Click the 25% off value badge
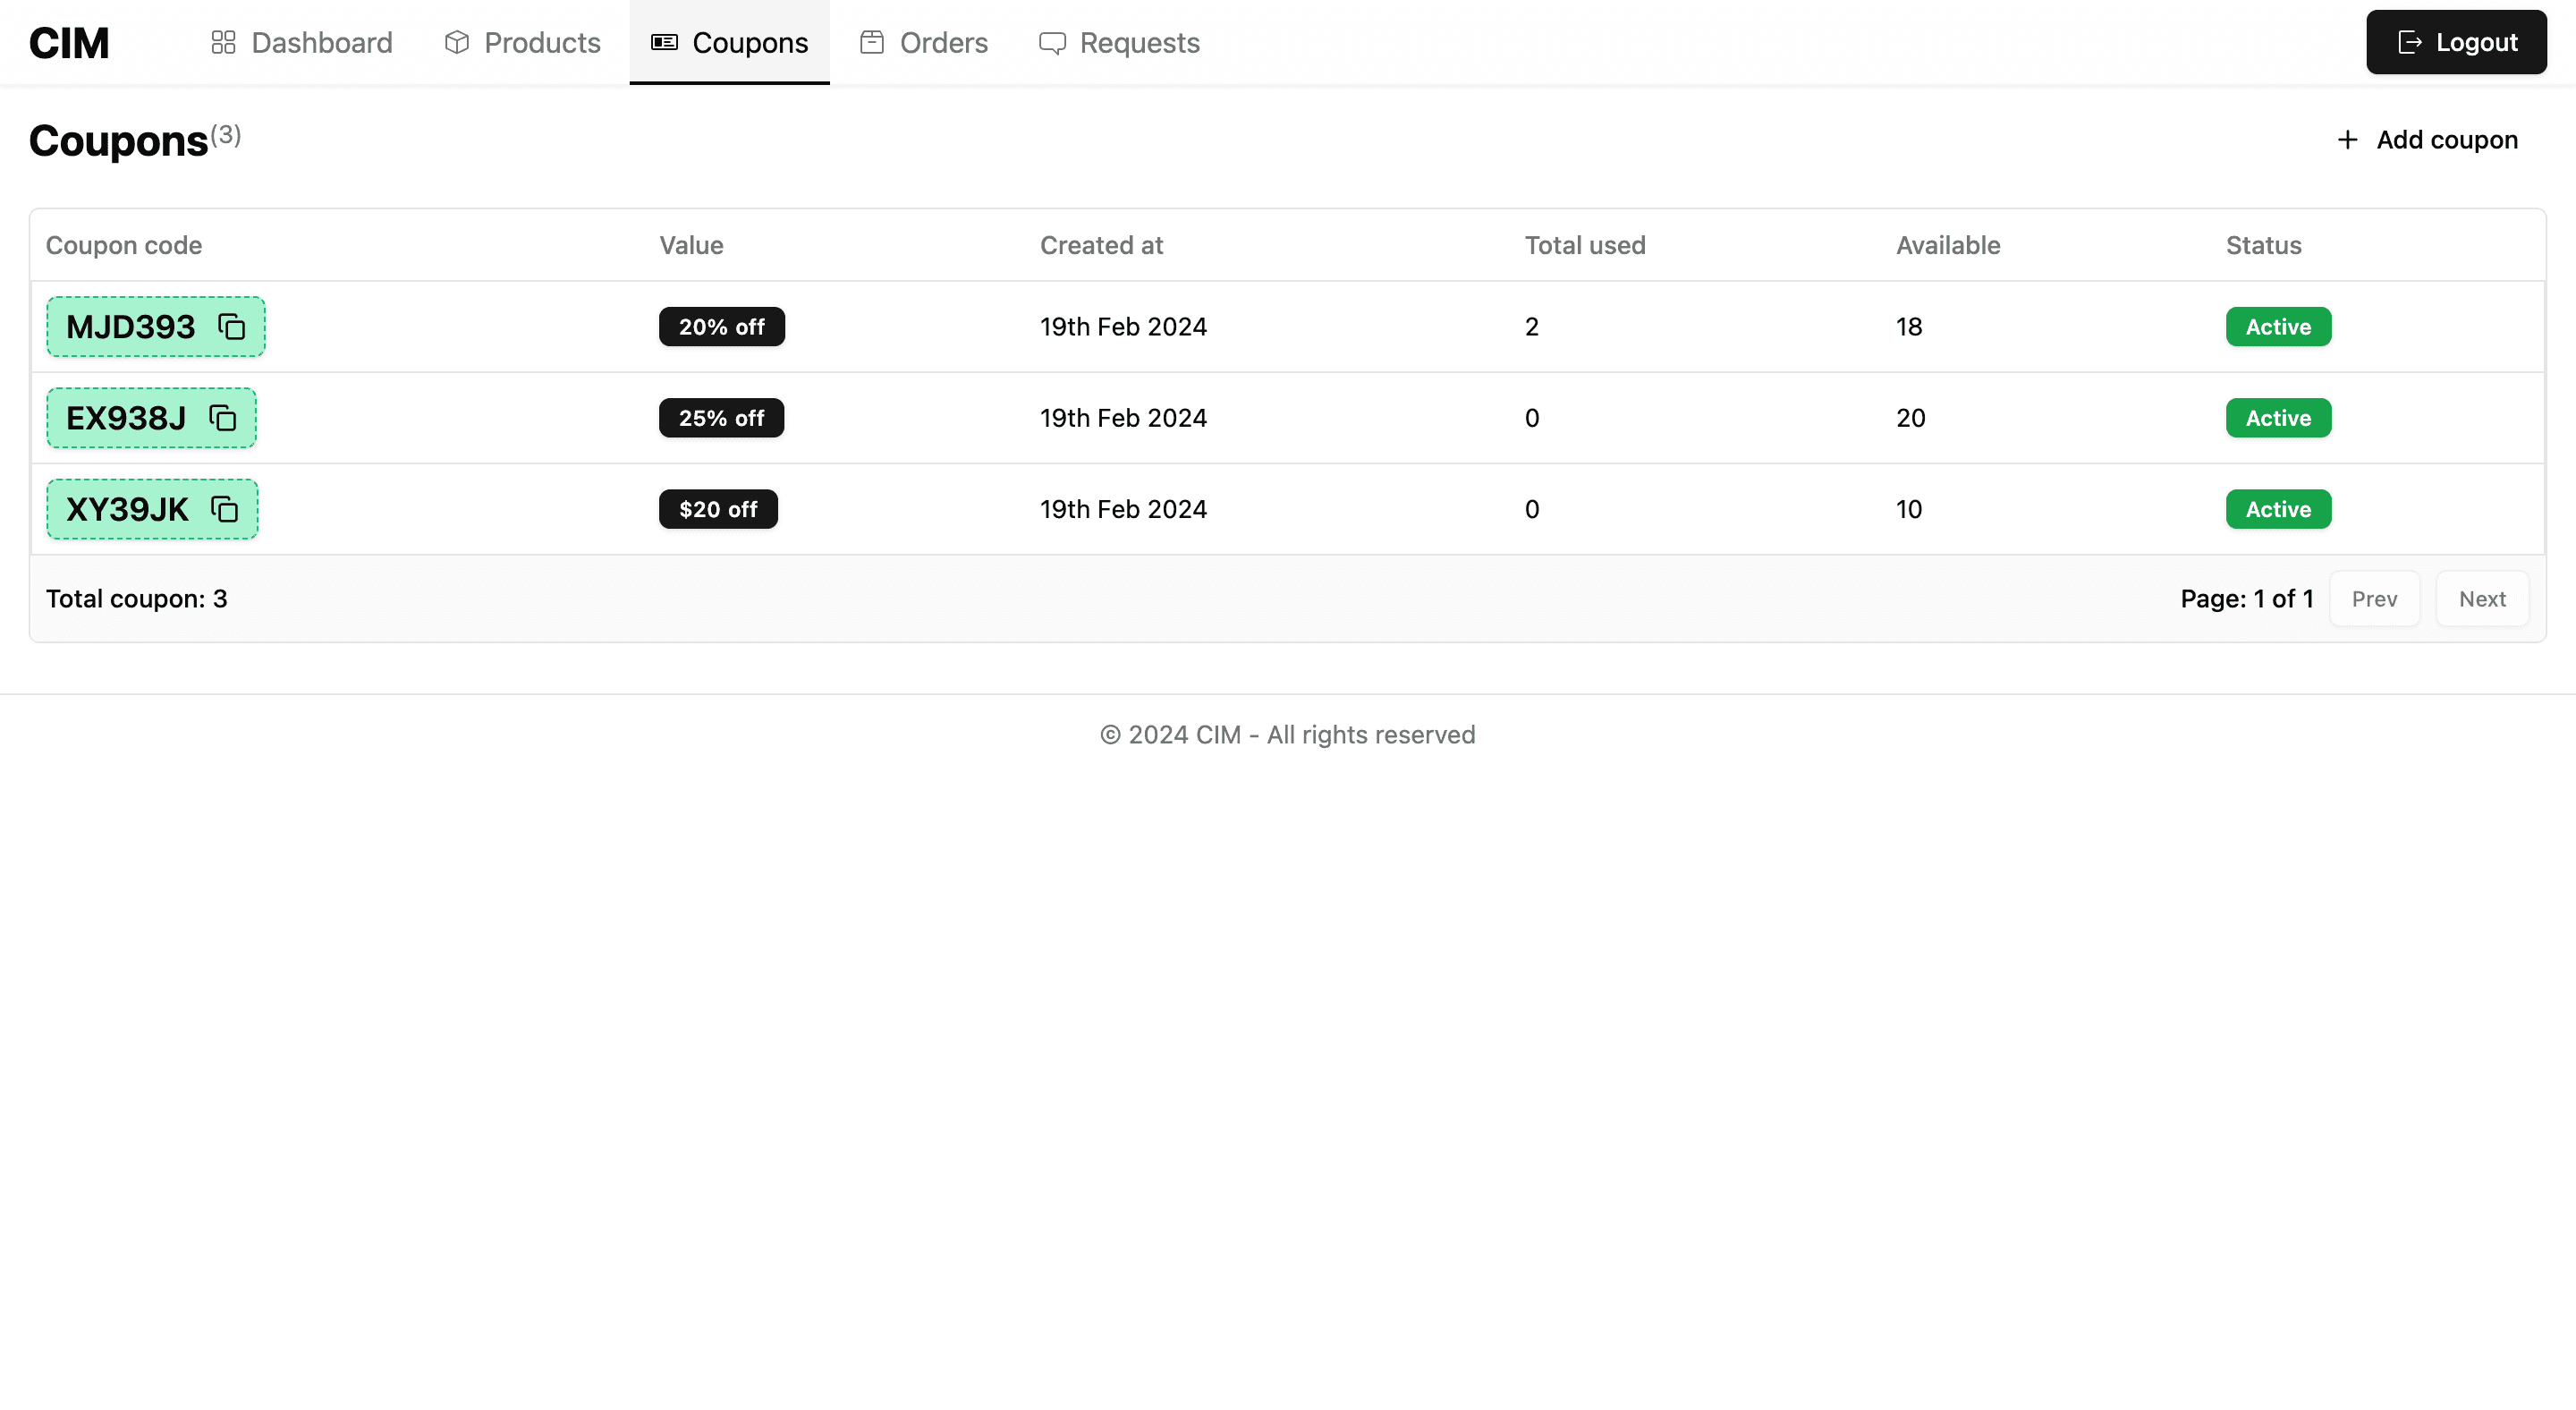This screenshot has height=1410, width=2576. 721,418
